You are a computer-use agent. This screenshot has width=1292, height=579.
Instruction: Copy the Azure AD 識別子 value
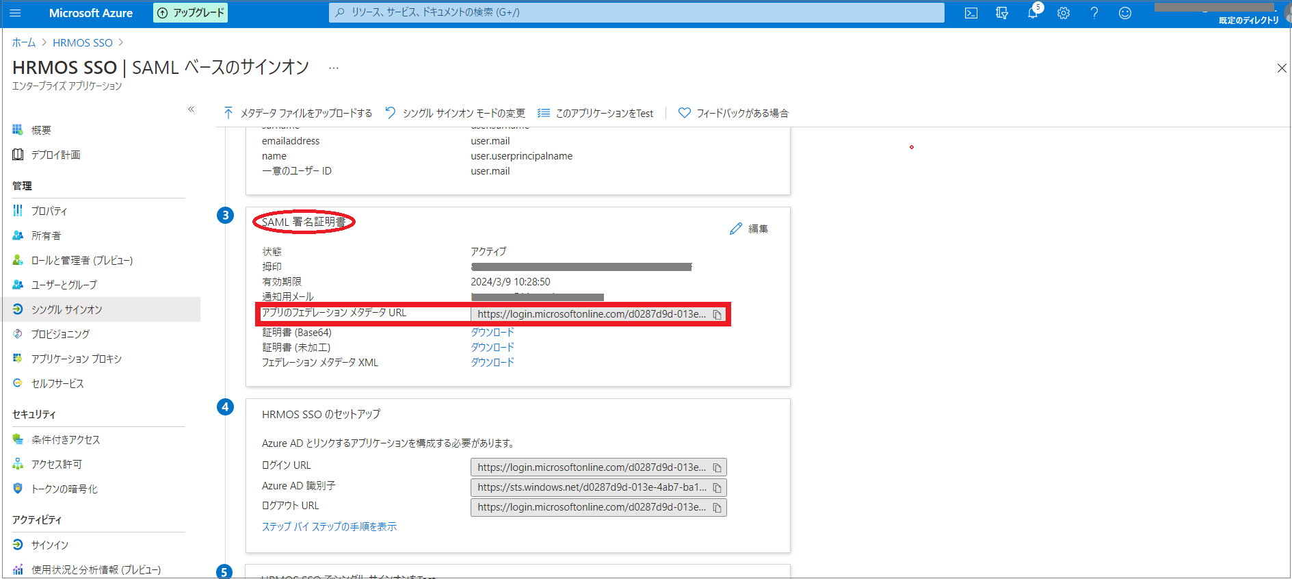(x=717, y=488)
